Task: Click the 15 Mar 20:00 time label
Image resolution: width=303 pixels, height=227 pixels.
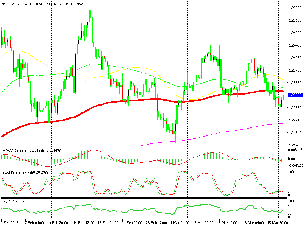Action: pyautogui.click(x=278, y=222)
